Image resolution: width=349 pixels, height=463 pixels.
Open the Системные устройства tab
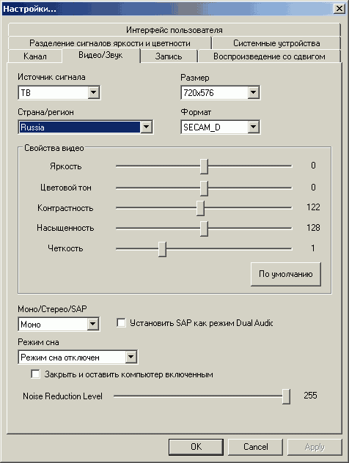pyautogui.click(x=276, y=43)
